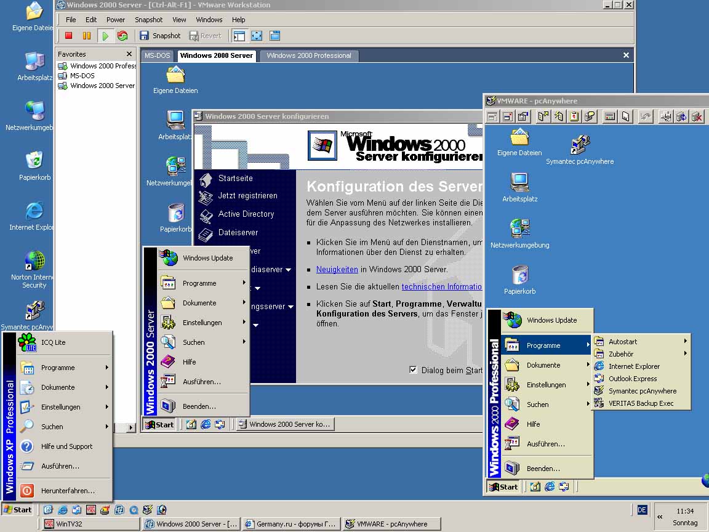The height and width of the screenshot is (532, 709).
Task: Open the View menu in VMware Workstation
Action: 179,20
